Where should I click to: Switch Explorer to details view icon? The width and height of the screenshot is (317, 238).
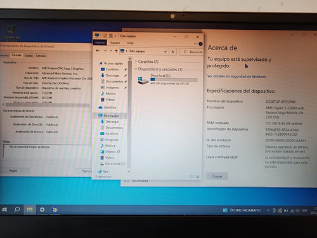pos(192,176)
